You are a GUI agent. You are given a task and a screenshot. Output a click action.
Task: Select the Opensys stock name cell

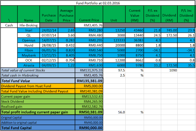[28, 40]
